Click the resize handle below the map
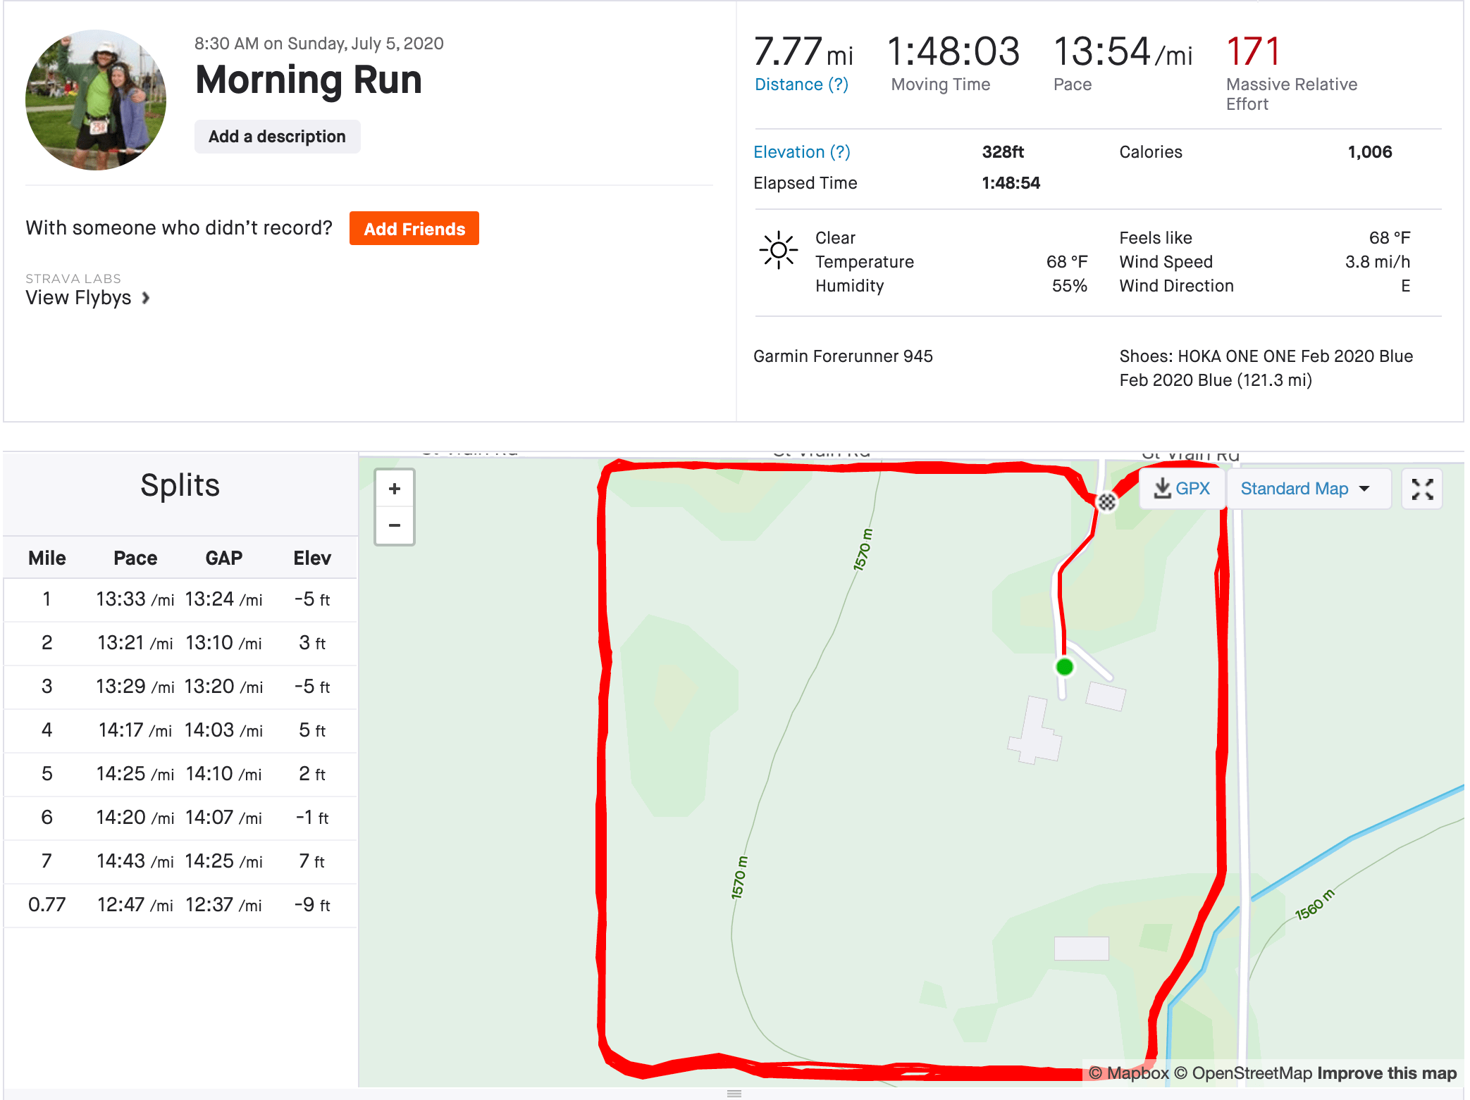 (x=734, y=1094)
